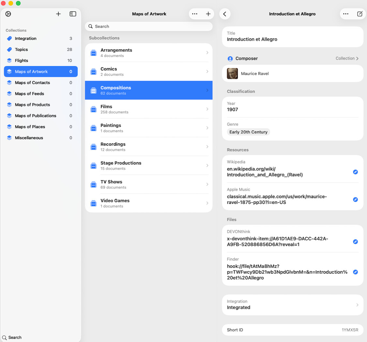Open the settings gear in sidebar
Viewport: 367px width, 342px height.
coord(8,14)
